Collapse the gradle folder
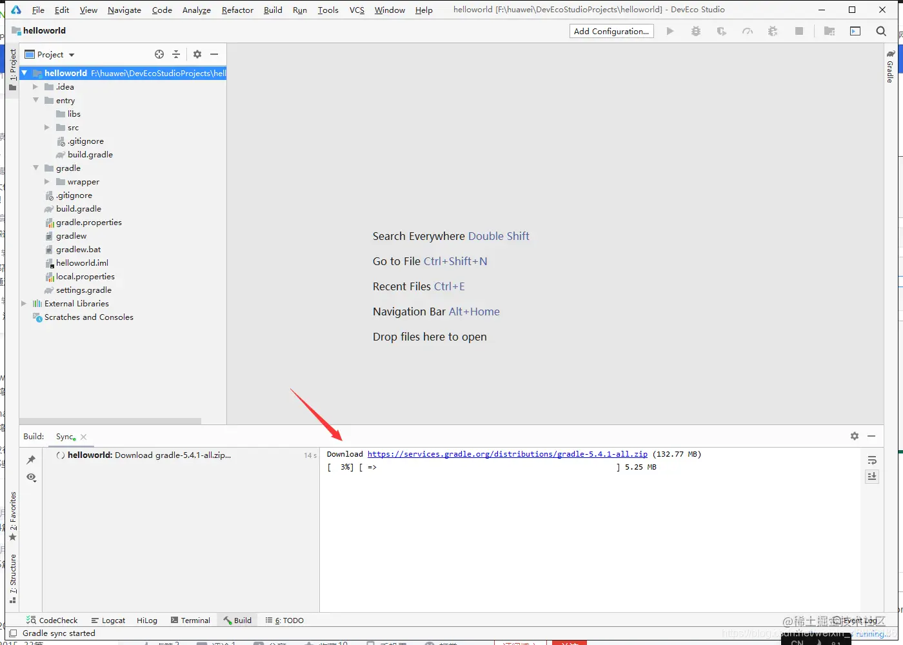Screen dimensions: 903x645 tap(35, 168)
